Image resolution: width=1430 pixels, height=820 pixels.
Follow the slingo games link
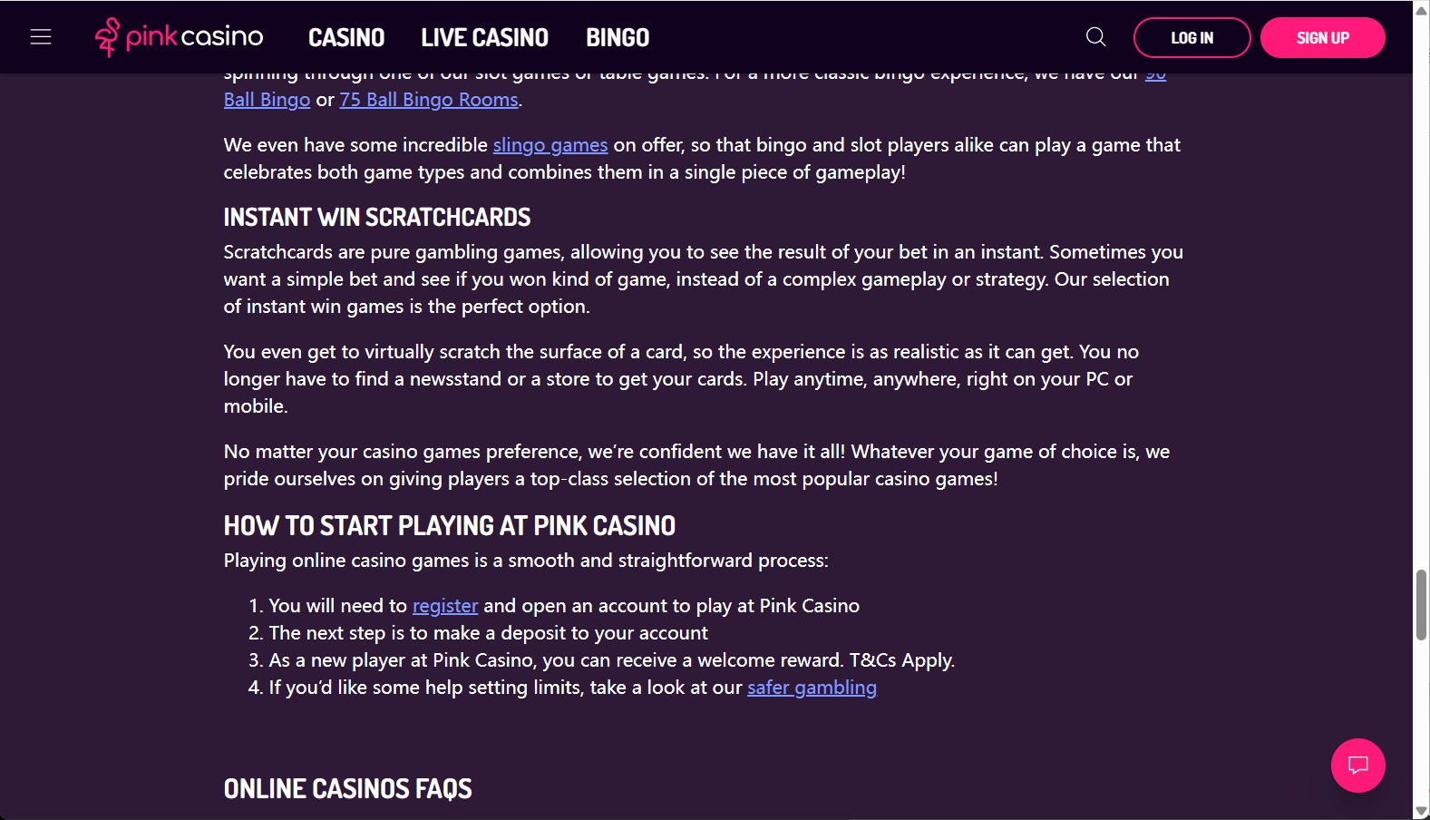click(550, 145)
